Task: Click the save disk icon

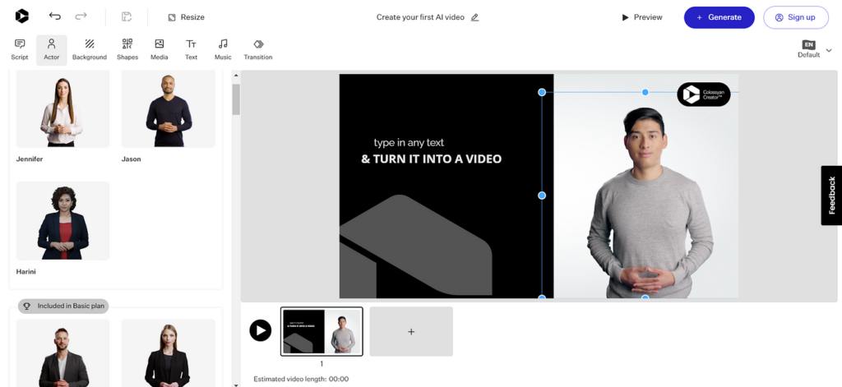Action: point(127,16)
